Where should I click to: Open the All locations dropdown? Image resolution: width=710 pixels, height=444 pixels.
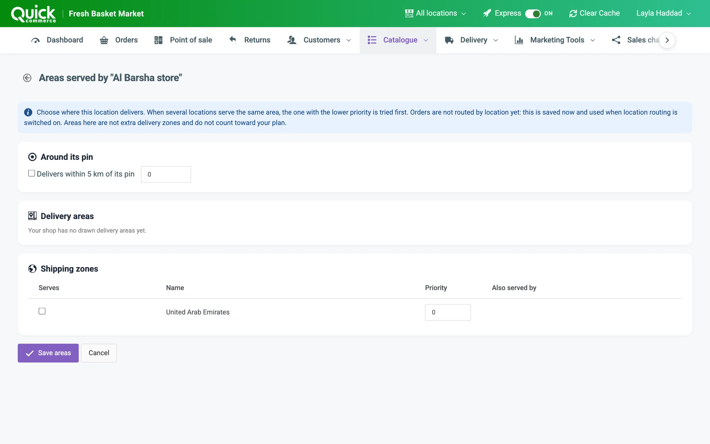click(436, 13)
